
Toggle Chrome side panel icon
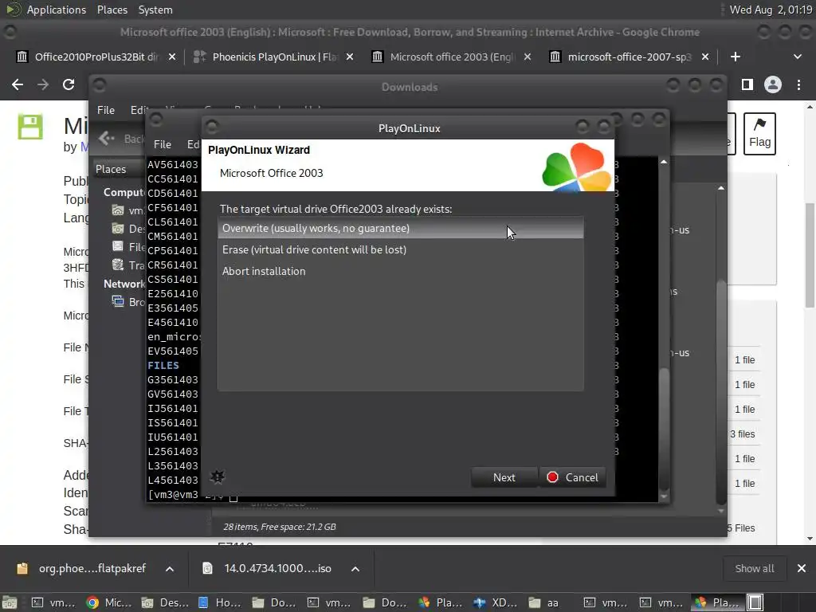747,84
